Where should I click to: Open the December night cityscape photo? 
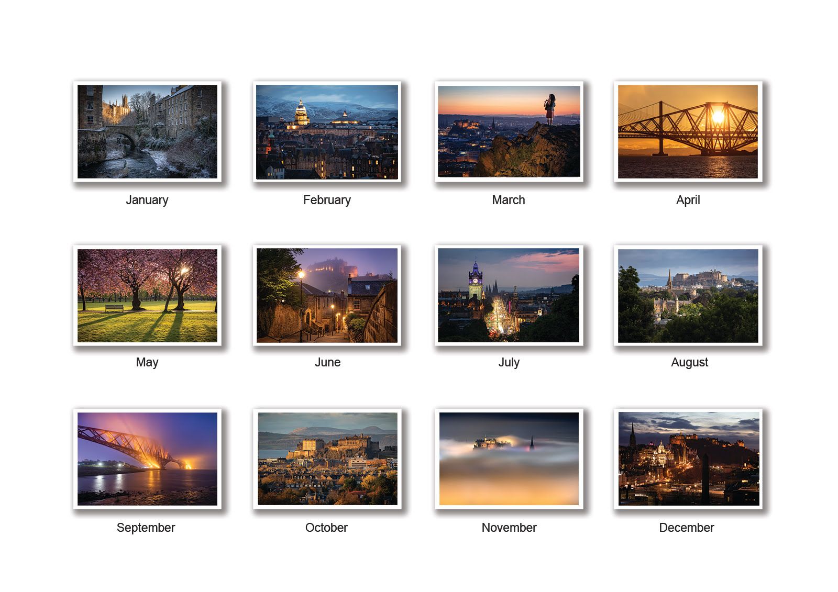[x=688, y=459]
